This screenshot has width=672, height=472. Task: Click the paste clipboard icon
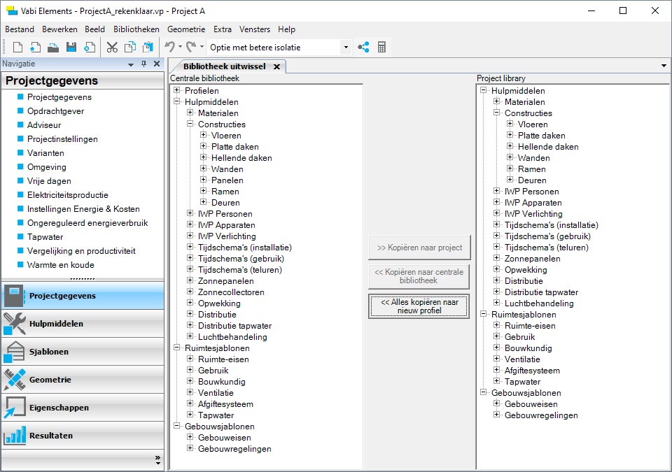click(148, 48)
